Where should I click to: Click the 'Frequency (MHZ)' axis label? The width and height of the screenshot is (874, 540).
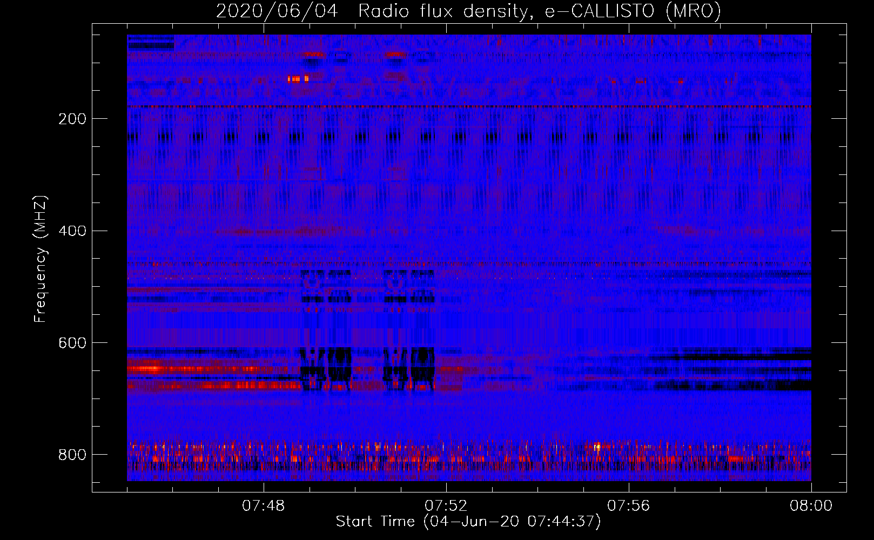pos(41,259)
